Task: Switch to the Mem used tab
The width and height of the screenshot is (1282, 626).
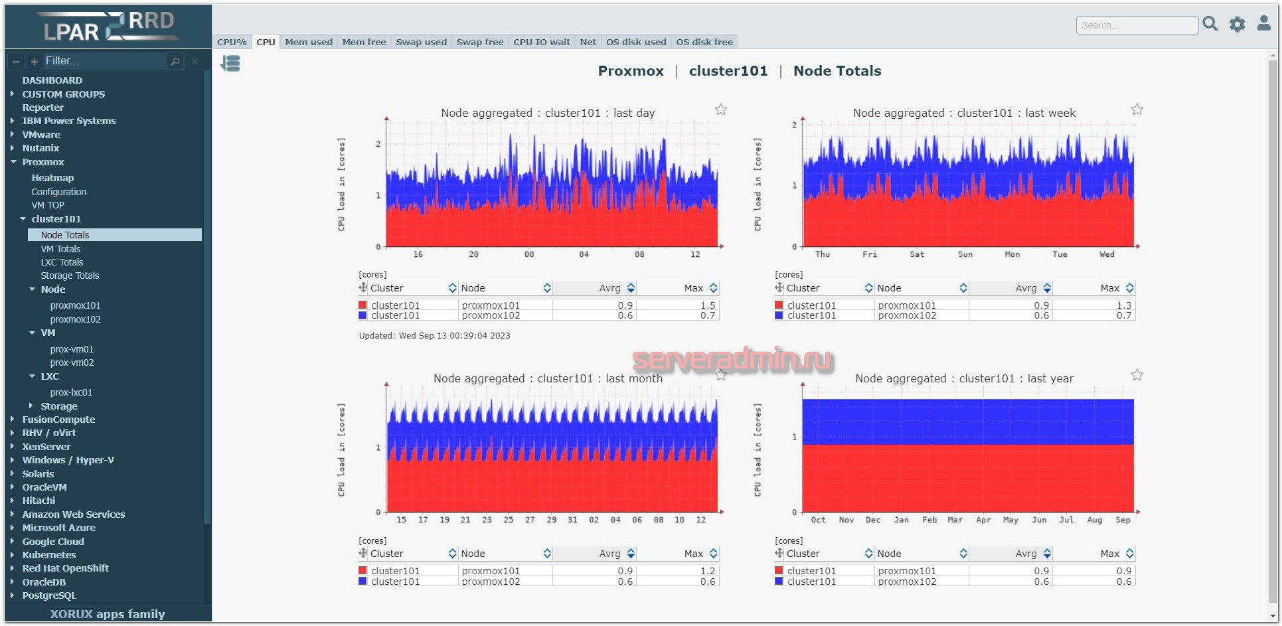Action: click(309, 42)
